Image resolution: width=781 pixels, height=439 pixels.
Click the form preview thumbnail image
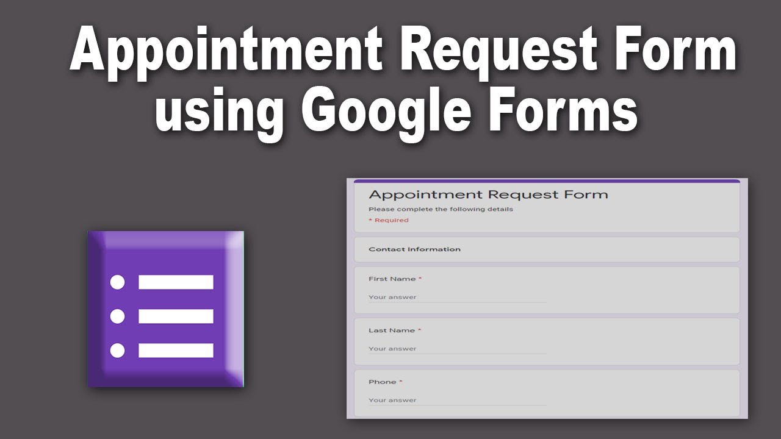click(x=547, y=298)
